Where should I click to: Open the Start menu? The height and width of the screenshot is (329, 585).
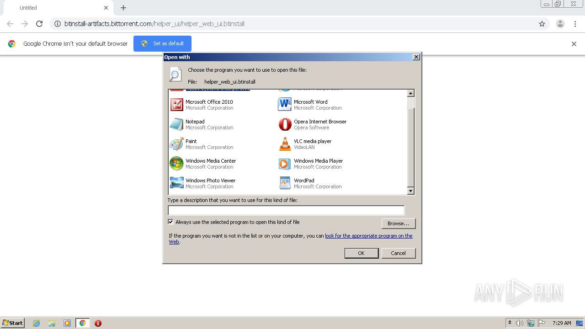coord(13,323)
